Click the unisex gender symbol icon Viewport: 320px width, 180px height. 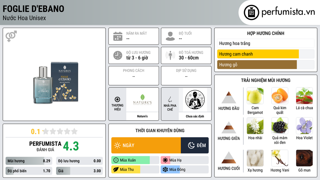(x=11, y=36)
